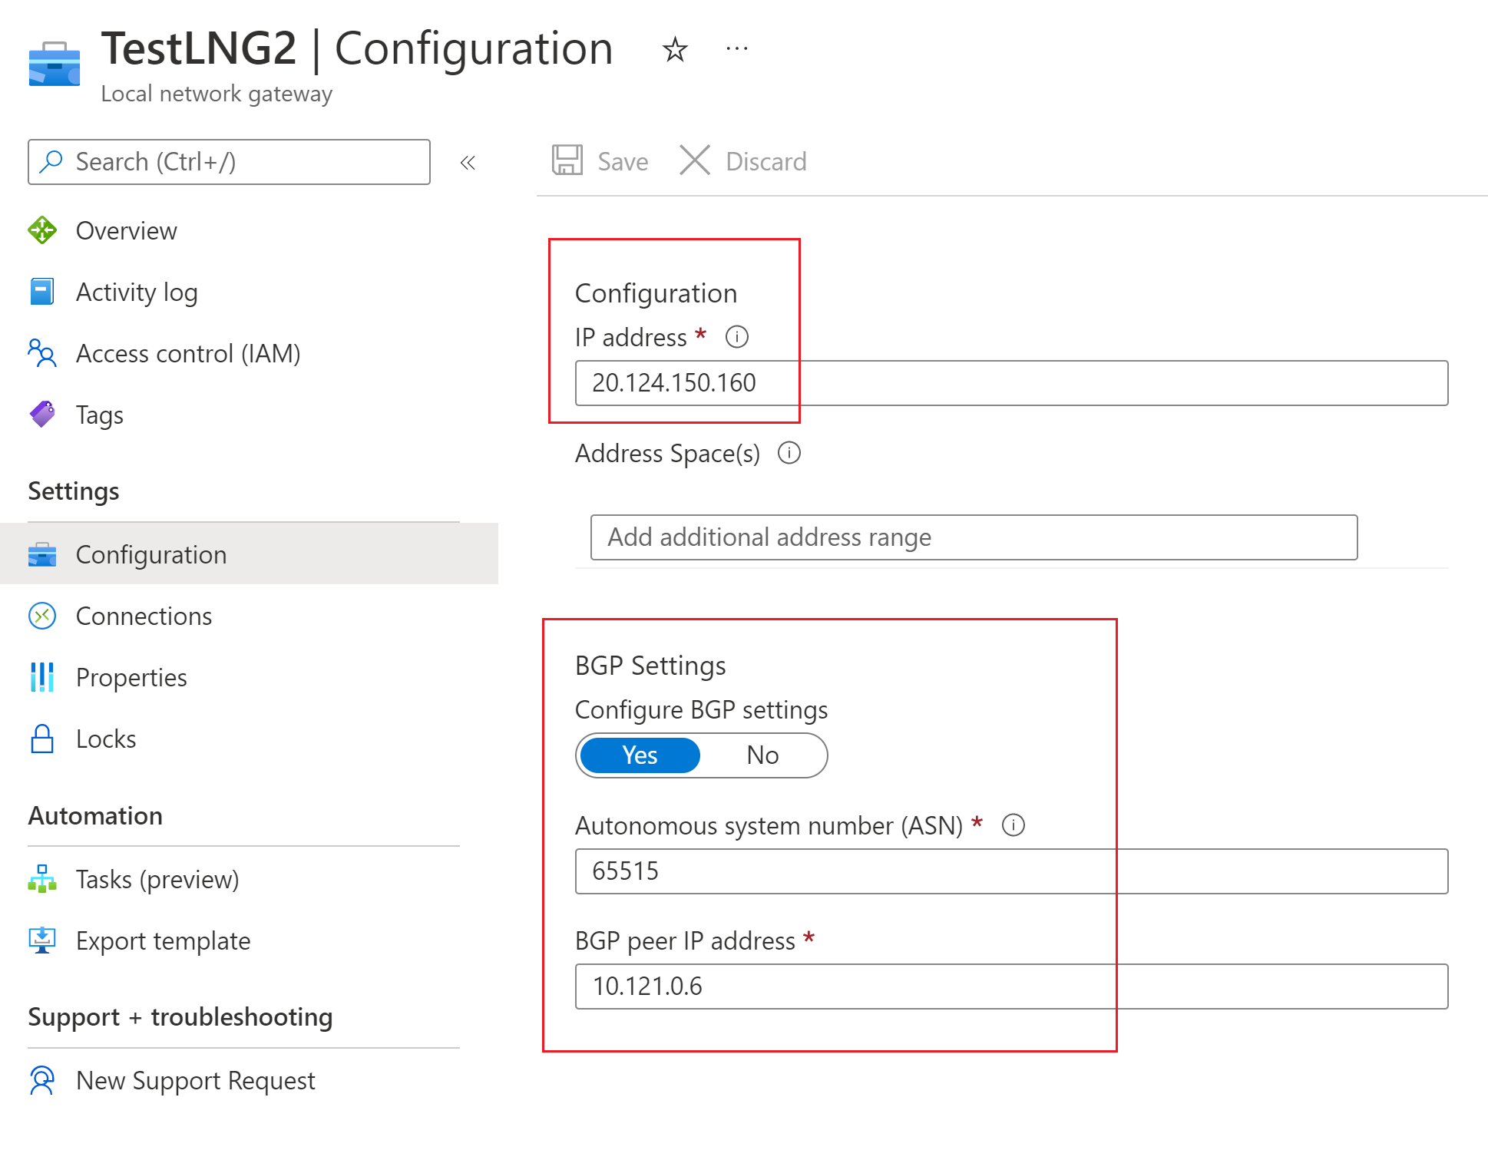Go to Access control (IAM)

point(188,353)
